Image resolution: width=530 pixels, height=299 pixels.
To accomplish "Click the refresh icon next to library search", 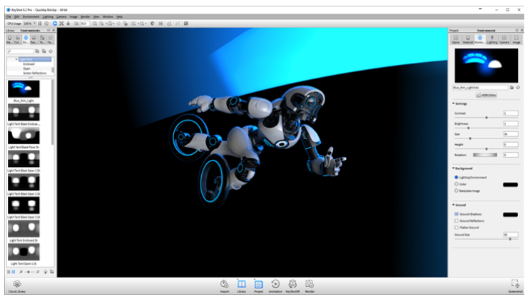I will click(51, 51).
